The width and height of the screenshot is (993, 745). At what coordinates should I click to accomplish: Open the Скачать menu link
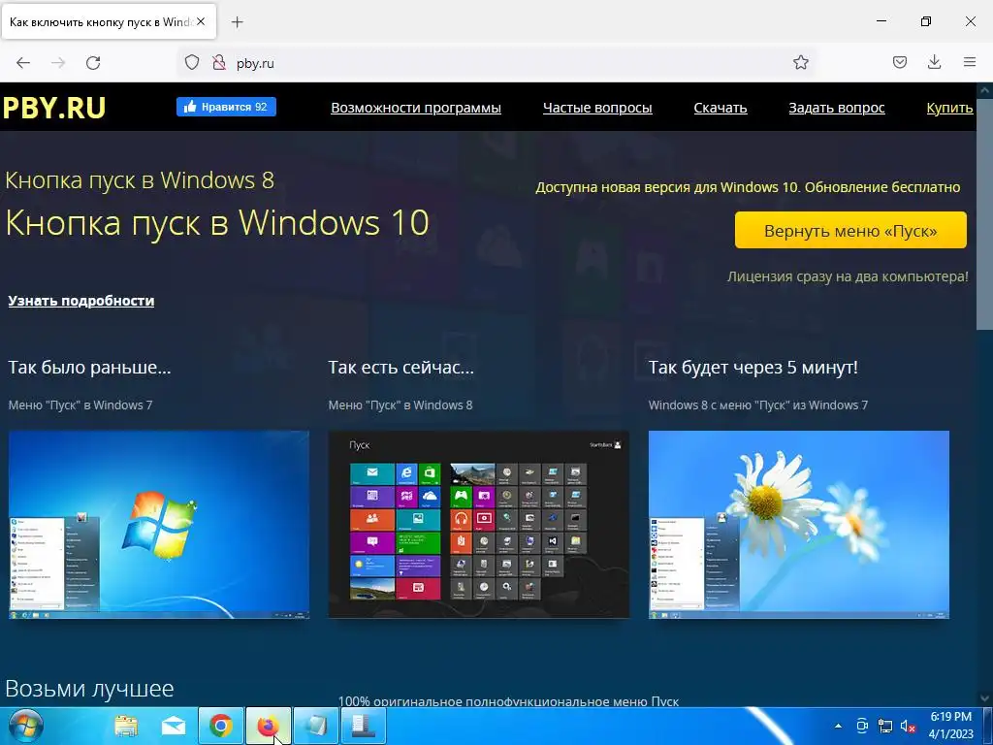(721, 108)
